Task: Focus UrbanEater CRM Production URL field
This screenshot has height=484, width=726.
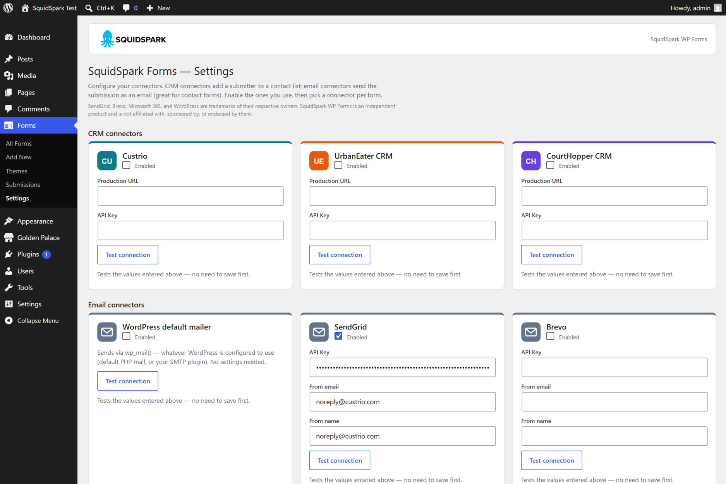Action: coord(402,196)
